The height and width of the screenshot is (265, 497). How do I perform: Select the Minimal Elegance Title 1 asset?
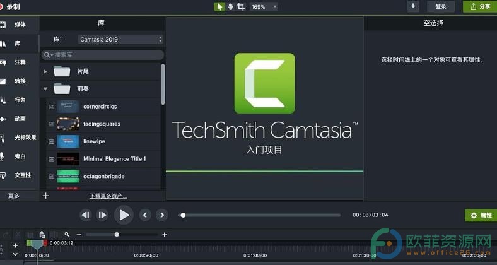coord(114,159)
